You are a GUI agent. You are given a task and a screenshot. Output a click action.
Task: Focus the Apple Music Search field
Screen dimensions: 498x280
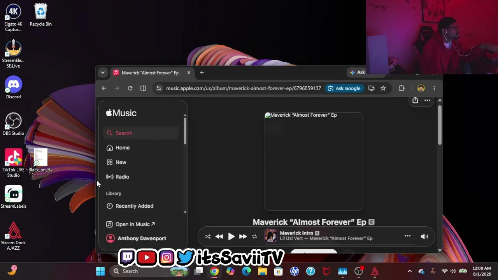(141, 133)
